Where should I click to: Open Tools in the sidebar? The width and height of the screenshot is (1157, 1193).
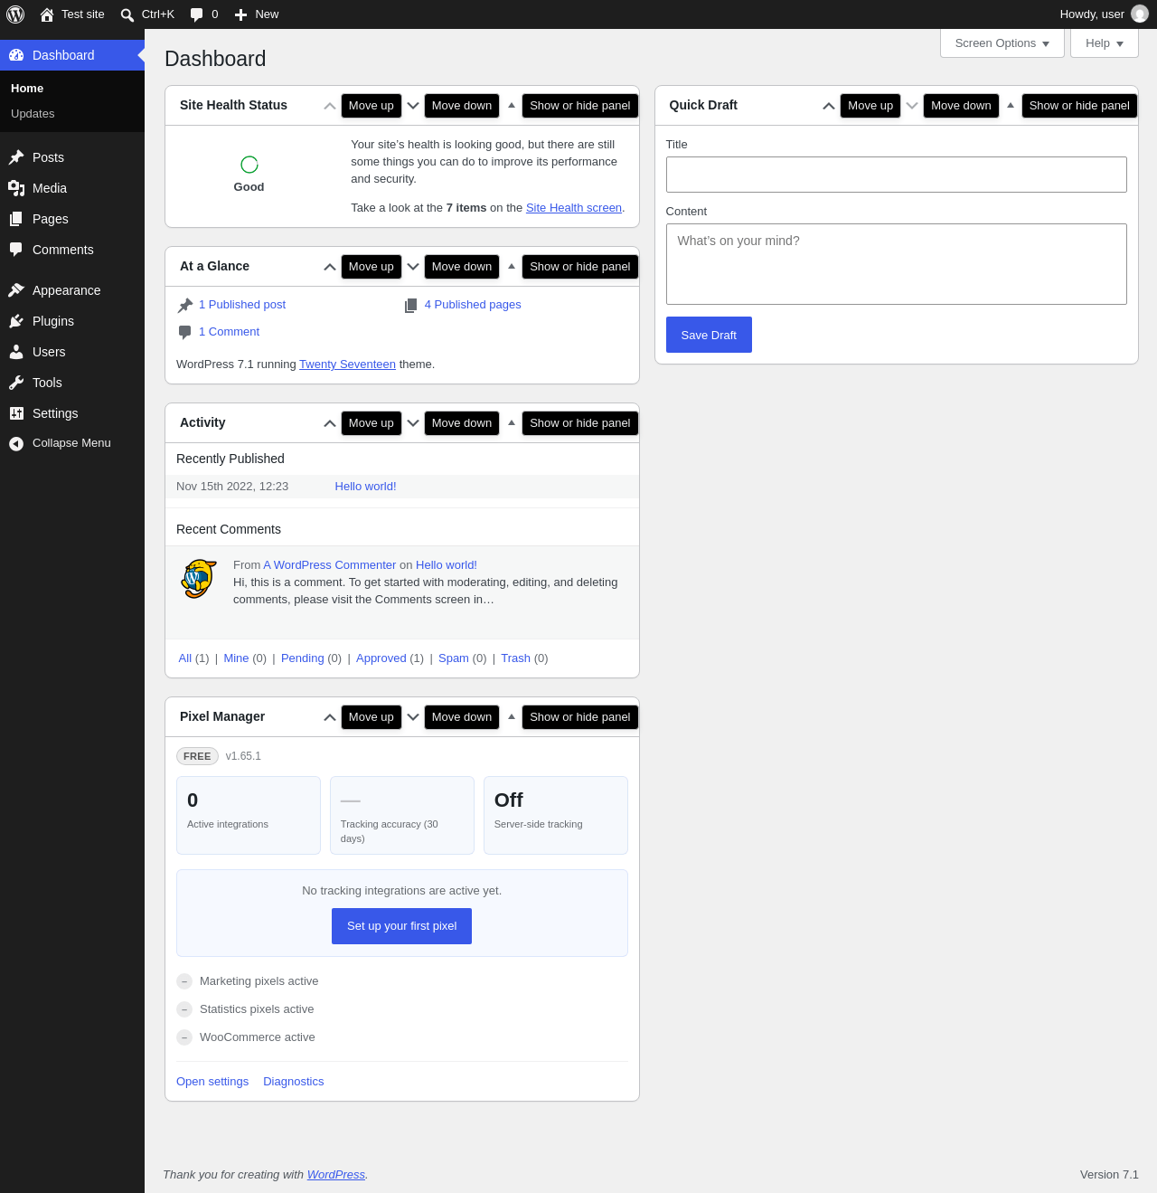click(72, 383)
